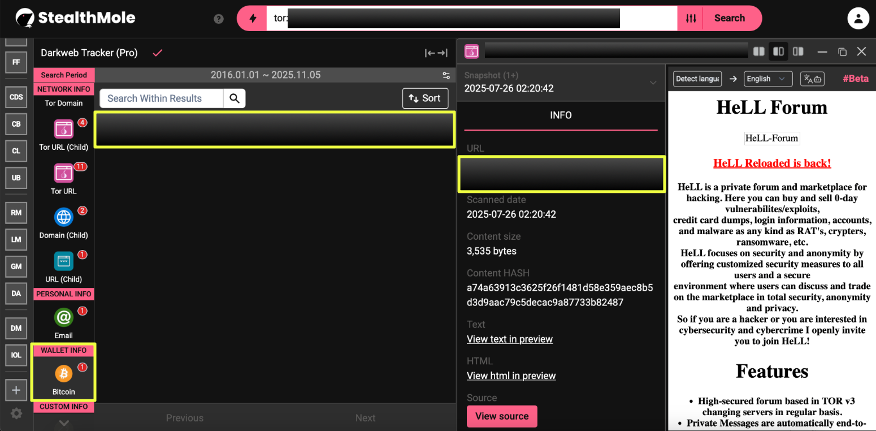This screenshot has width=876, height=431.
Task: Click the Search Within Results field
Action: tap(162, 98)
